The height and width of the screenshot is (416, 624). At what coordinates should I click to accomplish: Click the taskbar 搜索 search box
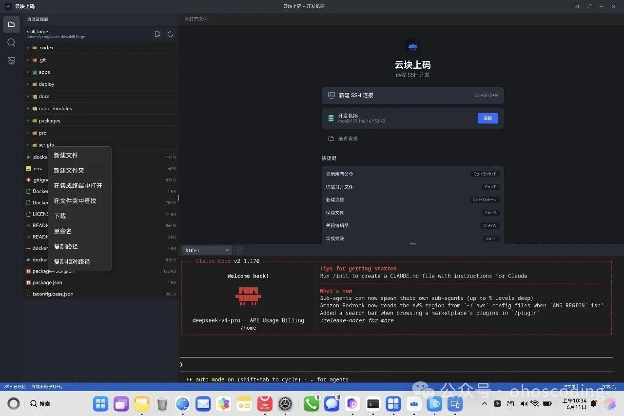[x=40, y=404]
